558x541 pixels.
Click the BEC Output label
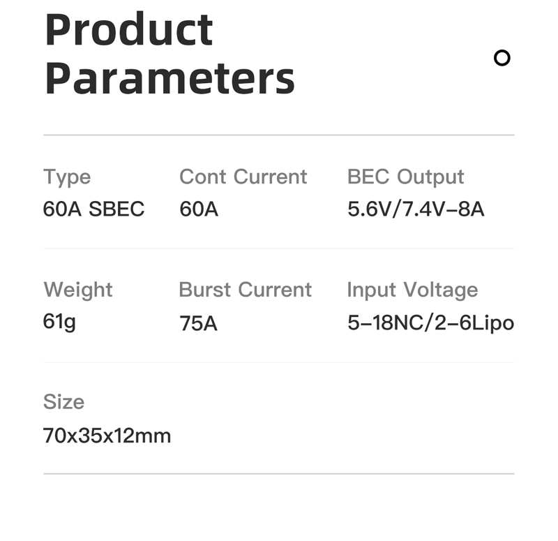(405, 177)
